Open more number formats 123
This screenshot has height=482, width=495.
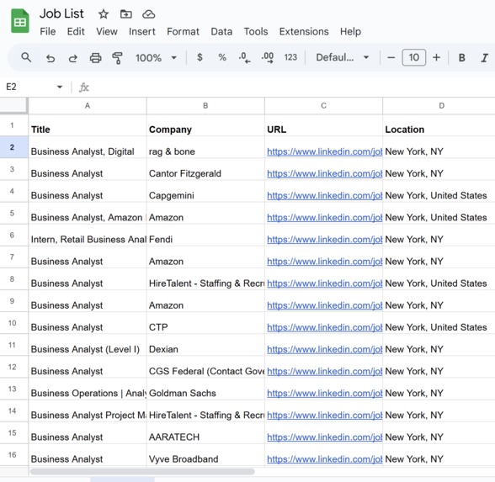[x=290, y=57]
